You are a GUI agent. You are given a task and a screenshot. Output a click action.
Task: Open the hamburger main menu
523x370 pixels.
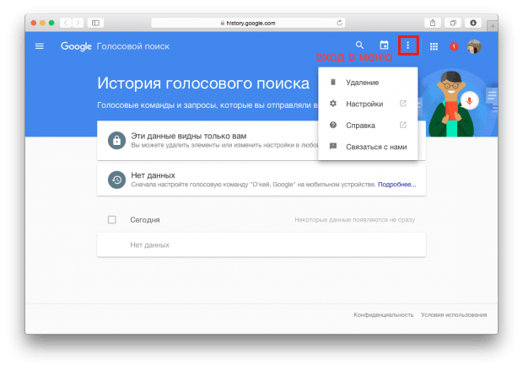click(x=39, y=46)
